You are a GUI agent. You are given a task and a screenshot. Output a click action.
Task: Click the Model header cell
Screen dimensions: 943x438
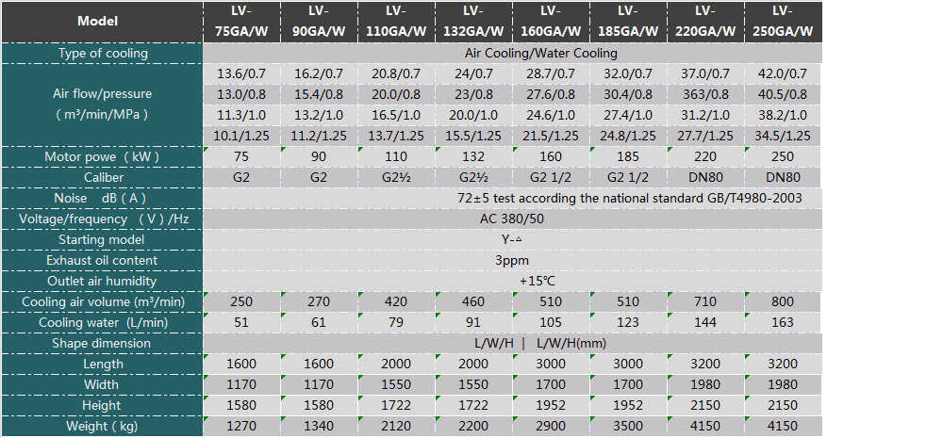(x=102, y=22)
